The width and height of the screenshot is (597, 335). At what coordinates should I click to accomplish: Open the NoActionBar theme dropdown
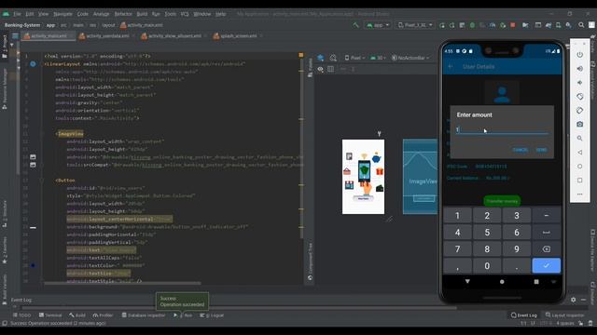point(410,58)
